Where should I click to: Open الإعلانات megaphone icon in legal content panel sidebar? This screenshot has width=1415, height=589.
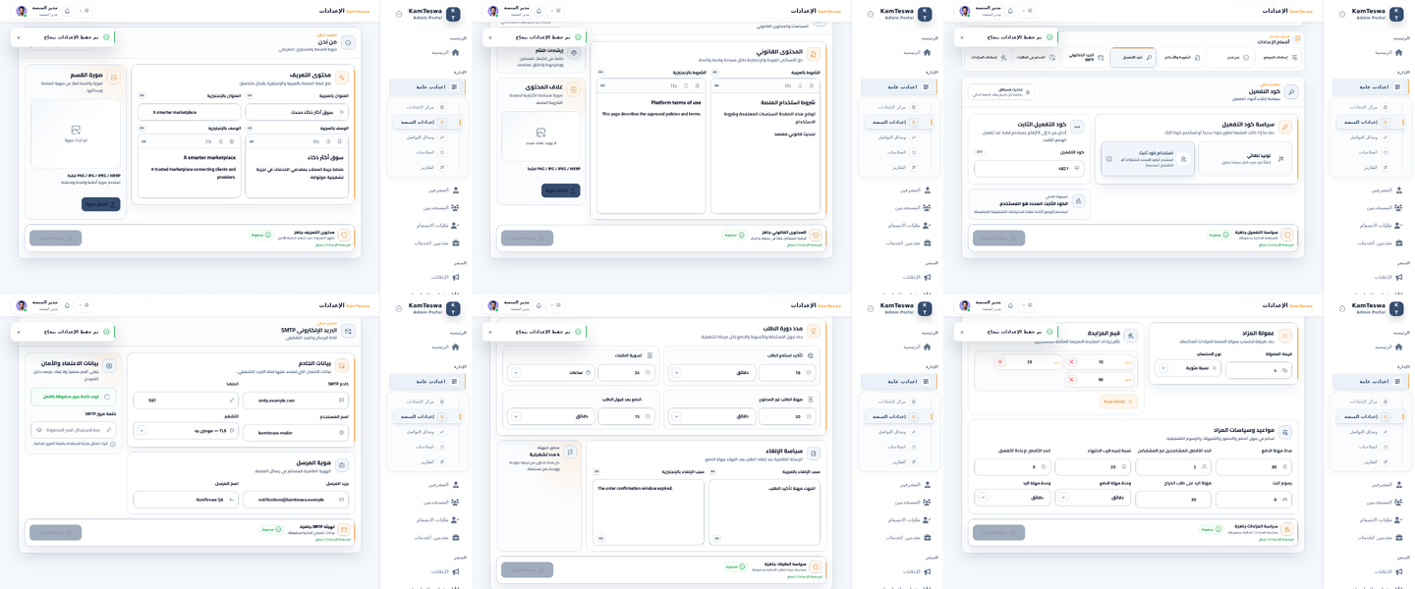tap(929, 277)
